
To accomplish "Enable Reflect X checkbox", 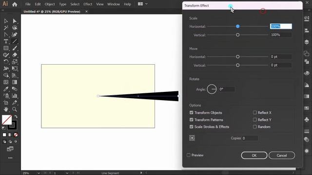I will point(254,112).
